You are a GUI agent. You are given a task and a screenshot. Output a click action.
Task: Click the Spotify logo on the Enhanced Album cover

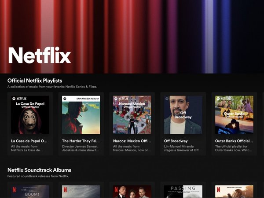coord(65,99)
